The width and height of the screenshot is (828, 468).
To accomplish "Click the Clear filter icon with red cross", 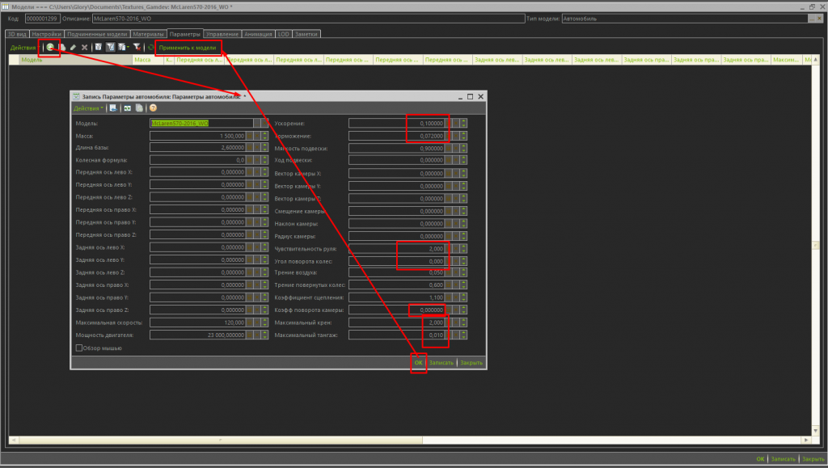I will (x=137, y=48).
